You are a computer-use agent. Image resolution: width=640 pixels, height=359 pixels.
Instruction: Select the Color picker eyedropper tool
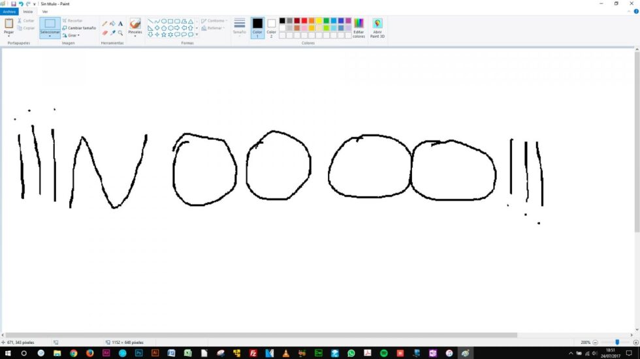[112, 33]
